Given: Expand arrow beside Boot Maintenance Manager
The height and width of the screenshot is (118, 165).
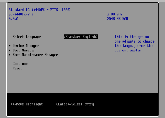Looking at the screenshot, I should click(9, 55).
